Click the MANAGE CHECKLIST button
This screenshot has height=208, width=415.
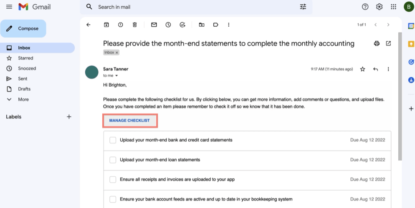(x=129, y=120)
